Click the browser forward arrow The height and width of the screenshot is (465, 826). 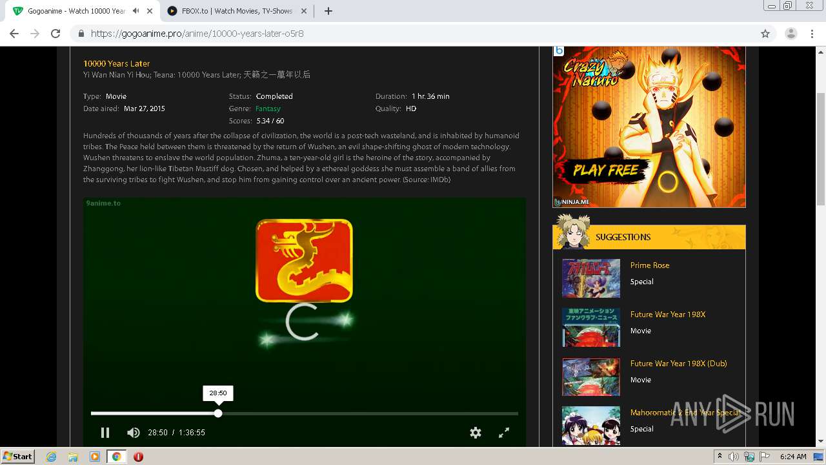coord(35,34)
